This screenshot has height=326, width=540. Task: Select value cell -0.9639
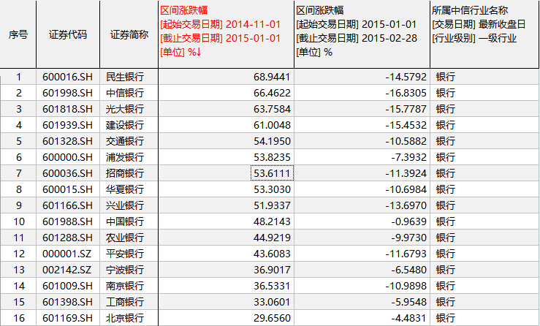pos(362,221)
